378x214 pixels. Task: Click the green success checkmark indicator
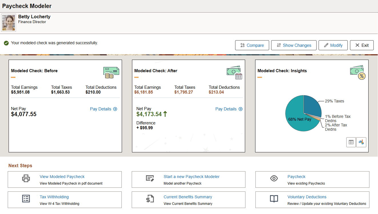coord(6,43)
